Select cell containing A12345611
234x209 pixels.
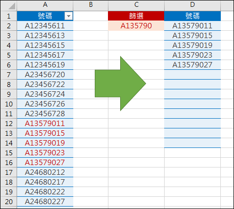click(45, 26)
